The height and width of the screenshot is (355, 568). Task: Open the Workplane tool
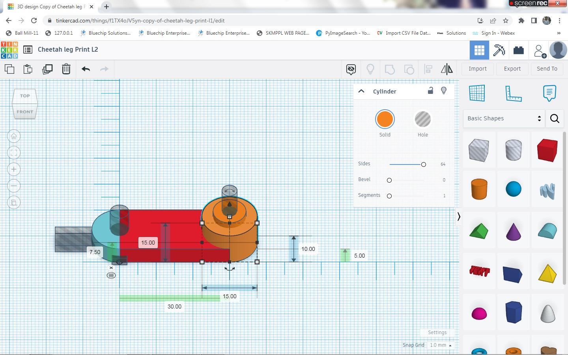coord(476,93)
